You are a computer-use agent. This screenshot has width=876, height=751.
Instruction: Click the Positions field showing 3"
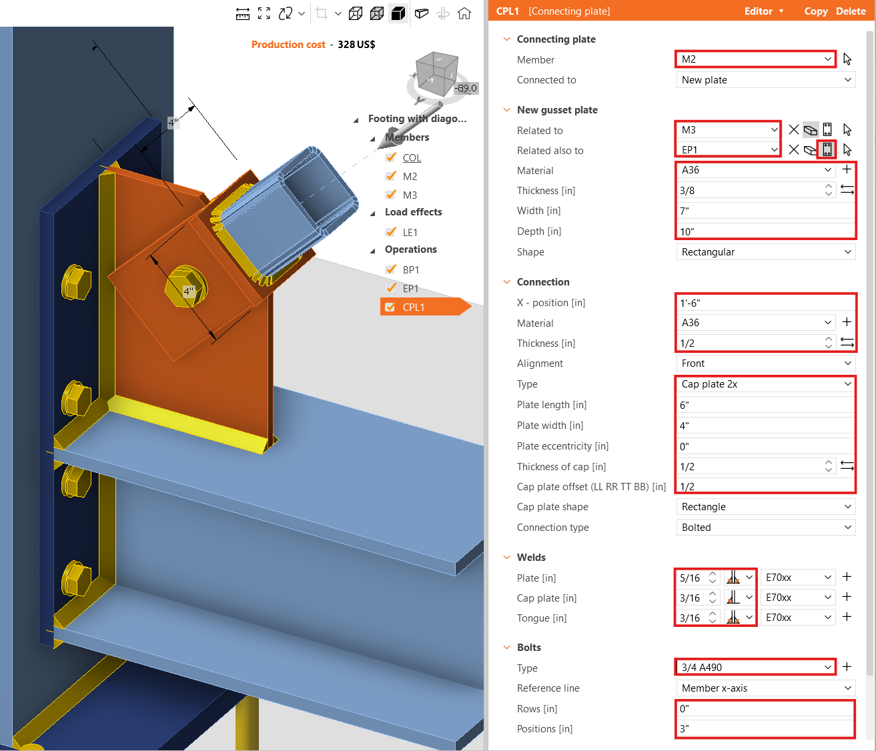coord(765,729)
